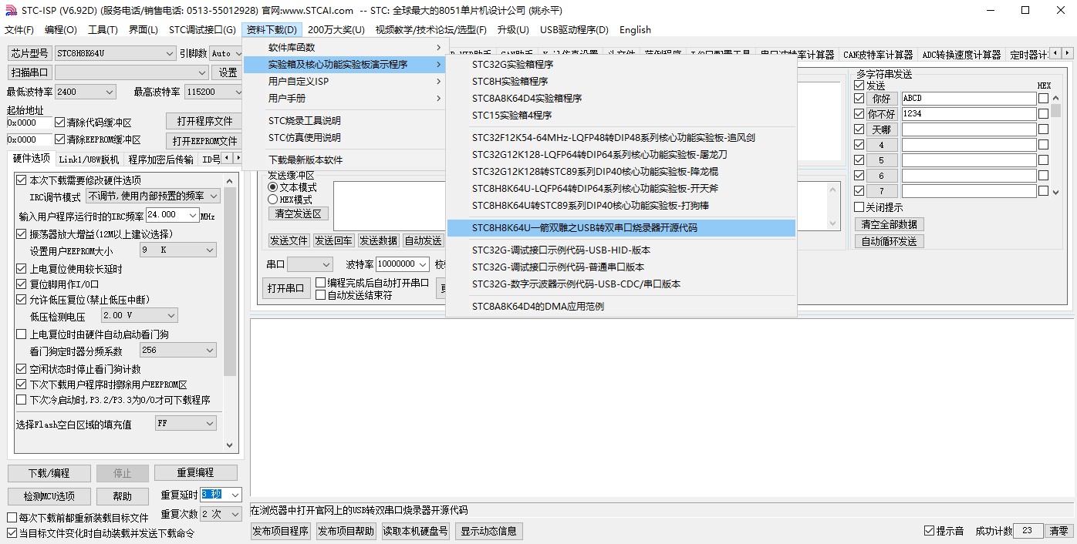The width and height of the screenshot is (1077, 544).
Task: Toggle 本次下载需要修改硬件选项 checkbox
Action: pyautogui.click(x=22, y=180)
